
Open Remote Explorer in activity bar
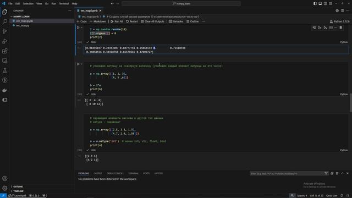[5, 61]
